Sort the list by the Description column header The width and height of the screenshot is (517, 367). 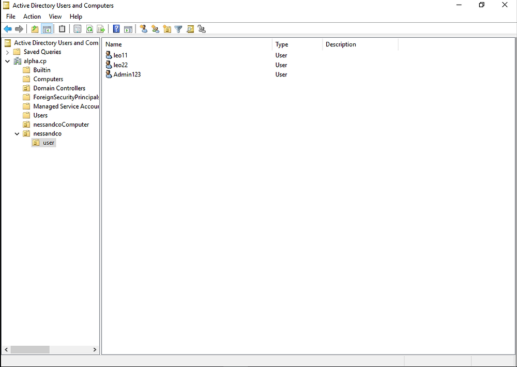(x=360, y=44)
